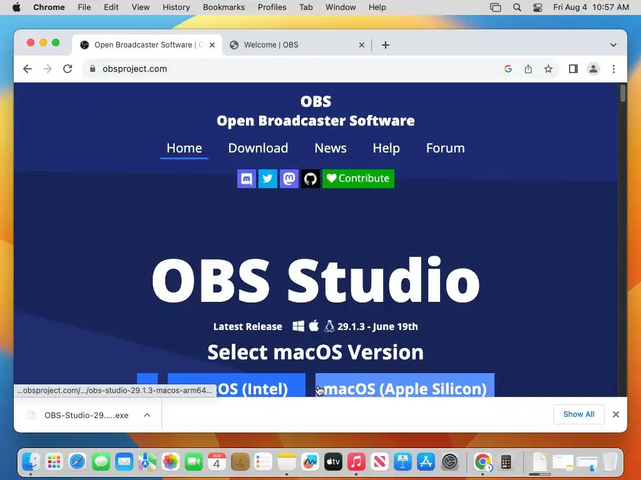The image size is (641, 480).
Task: Toggle the Chrome side panel
Action: coord(573,69)
